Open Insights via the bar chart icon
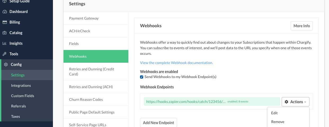Image resolution: width=329 pixels, height=127 pixels. click(4, 43)
